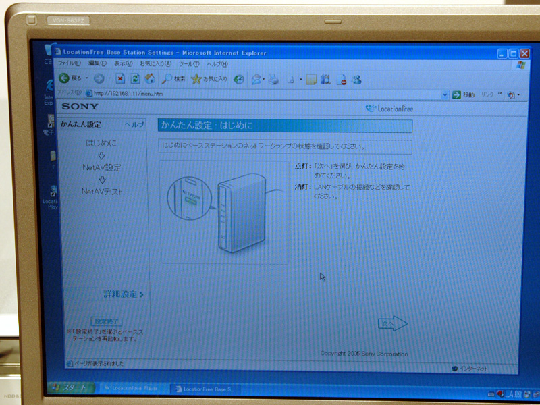Open the Messenger buddies icon in toolbar
This screenshot has width=540, height=405.
[x=357, y=80]
